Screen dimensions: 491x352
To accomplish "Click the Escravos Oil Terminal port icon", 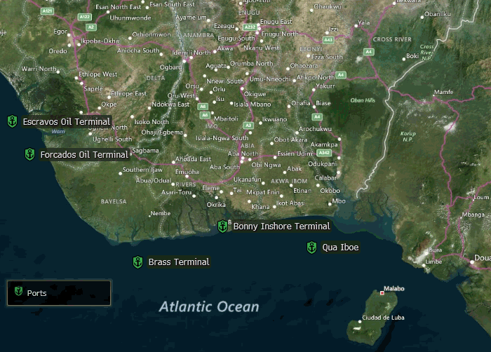I will click(11, 121).
